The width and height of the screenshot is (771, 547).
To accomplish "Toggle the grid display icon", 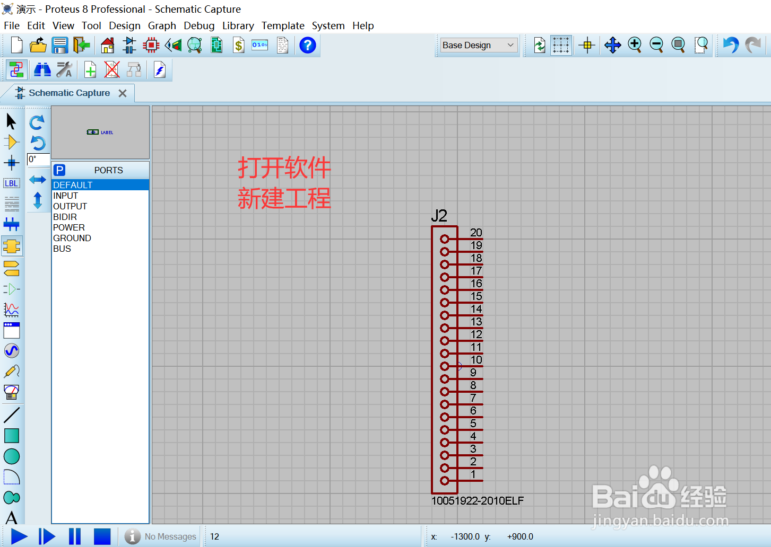I will (x=561, y=45).
